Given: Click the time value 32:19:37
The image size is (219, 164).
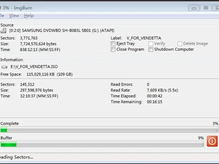Looking at the screenshot, I should click(39, 96).
